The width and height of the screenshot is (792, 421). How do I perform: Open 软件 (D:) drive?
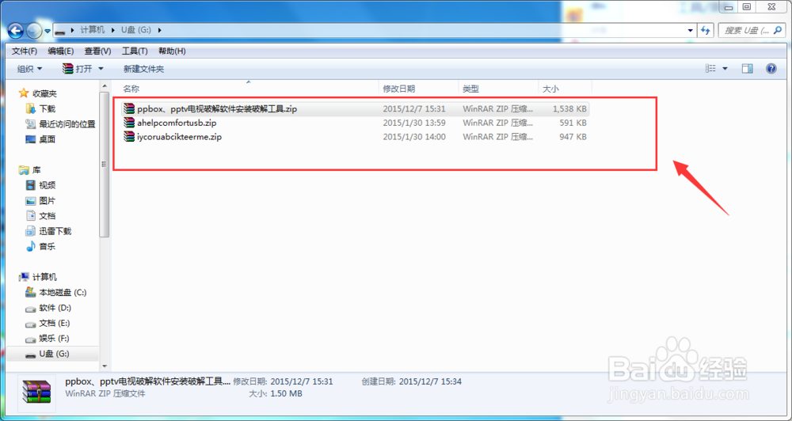tap(48, 308)
